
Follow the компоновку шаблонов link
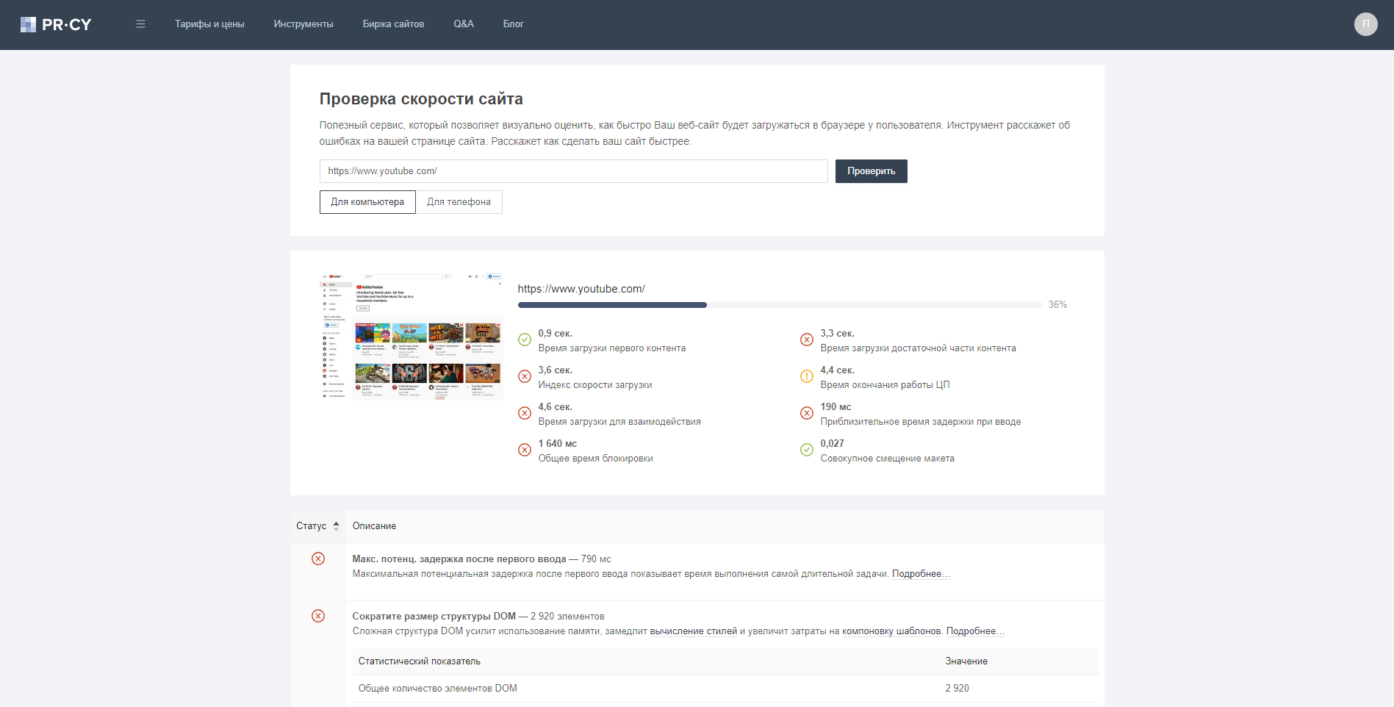coord(891,631)
